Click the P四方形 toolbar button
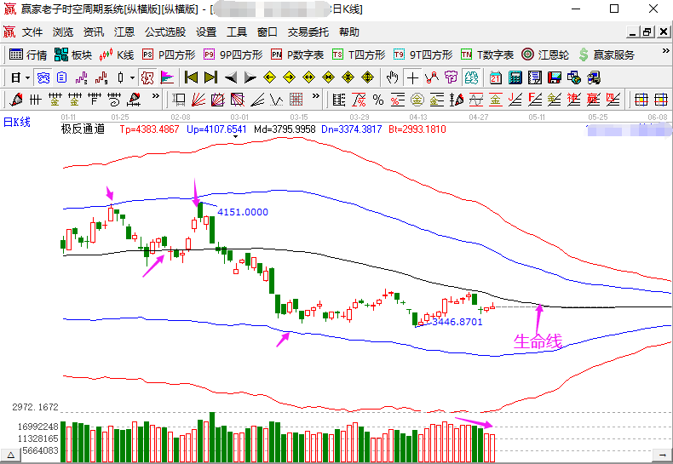This screenshot has width=673, height=464. 169,54
